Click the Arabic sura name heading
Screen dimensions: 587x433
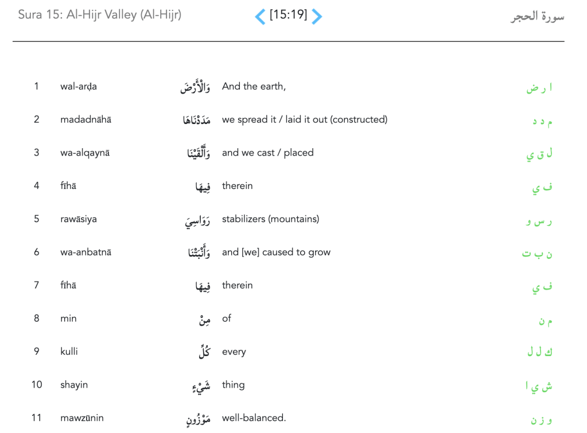pyautogui.click(x=537, y=16)
